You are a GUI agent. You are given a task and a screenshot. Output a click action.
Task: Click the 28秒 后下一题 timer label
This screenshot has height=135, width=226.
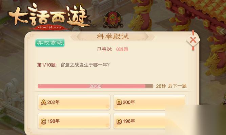pos(171,86)
